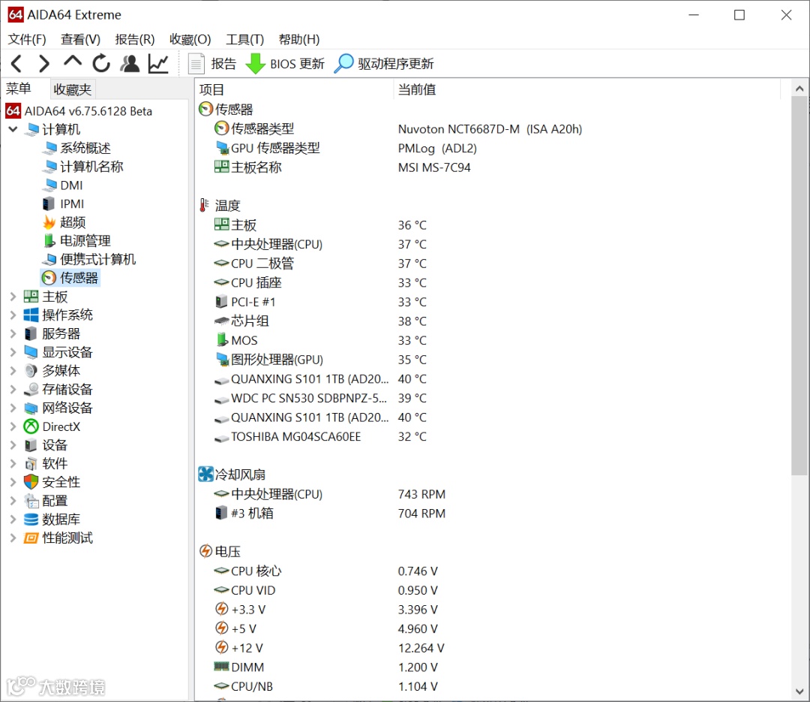Click the 软件 tree icon
The image size is (810, 702).
[31, 463]
